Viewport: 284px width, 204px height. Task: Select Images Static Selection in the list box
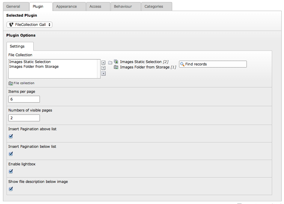(x=30, y=62)
